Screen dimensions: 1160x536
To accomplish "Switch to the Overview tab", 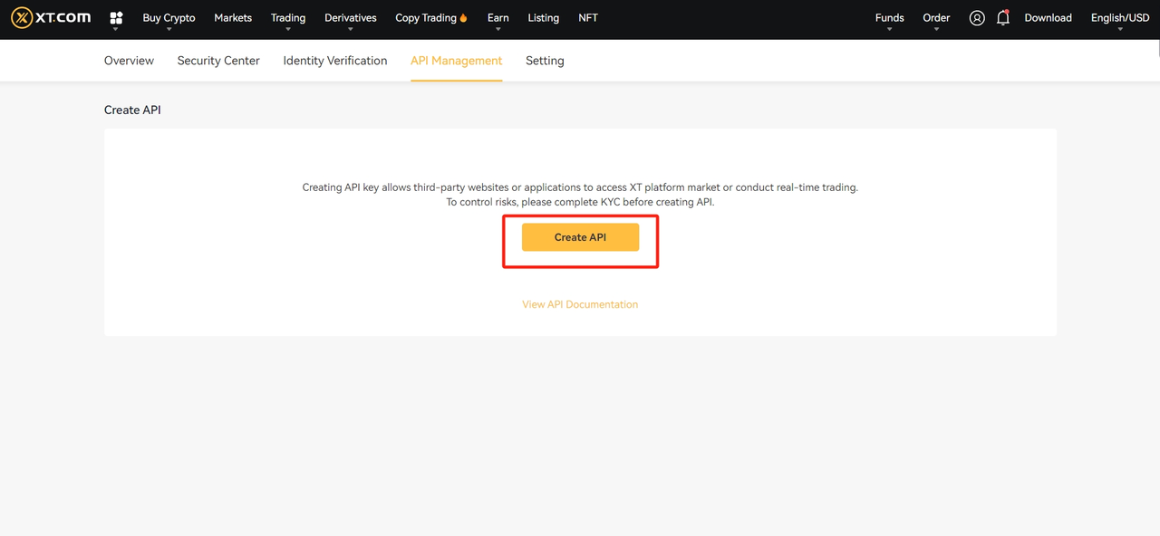I will click(129, 61).
